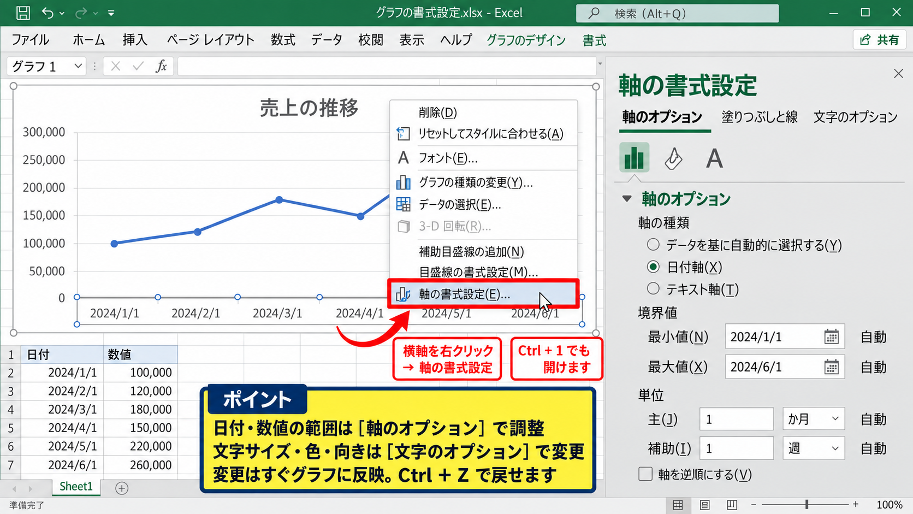Screen dimensions: 913x514
Task: Add a new sheet with plus icon
Action: coord(122,488)
